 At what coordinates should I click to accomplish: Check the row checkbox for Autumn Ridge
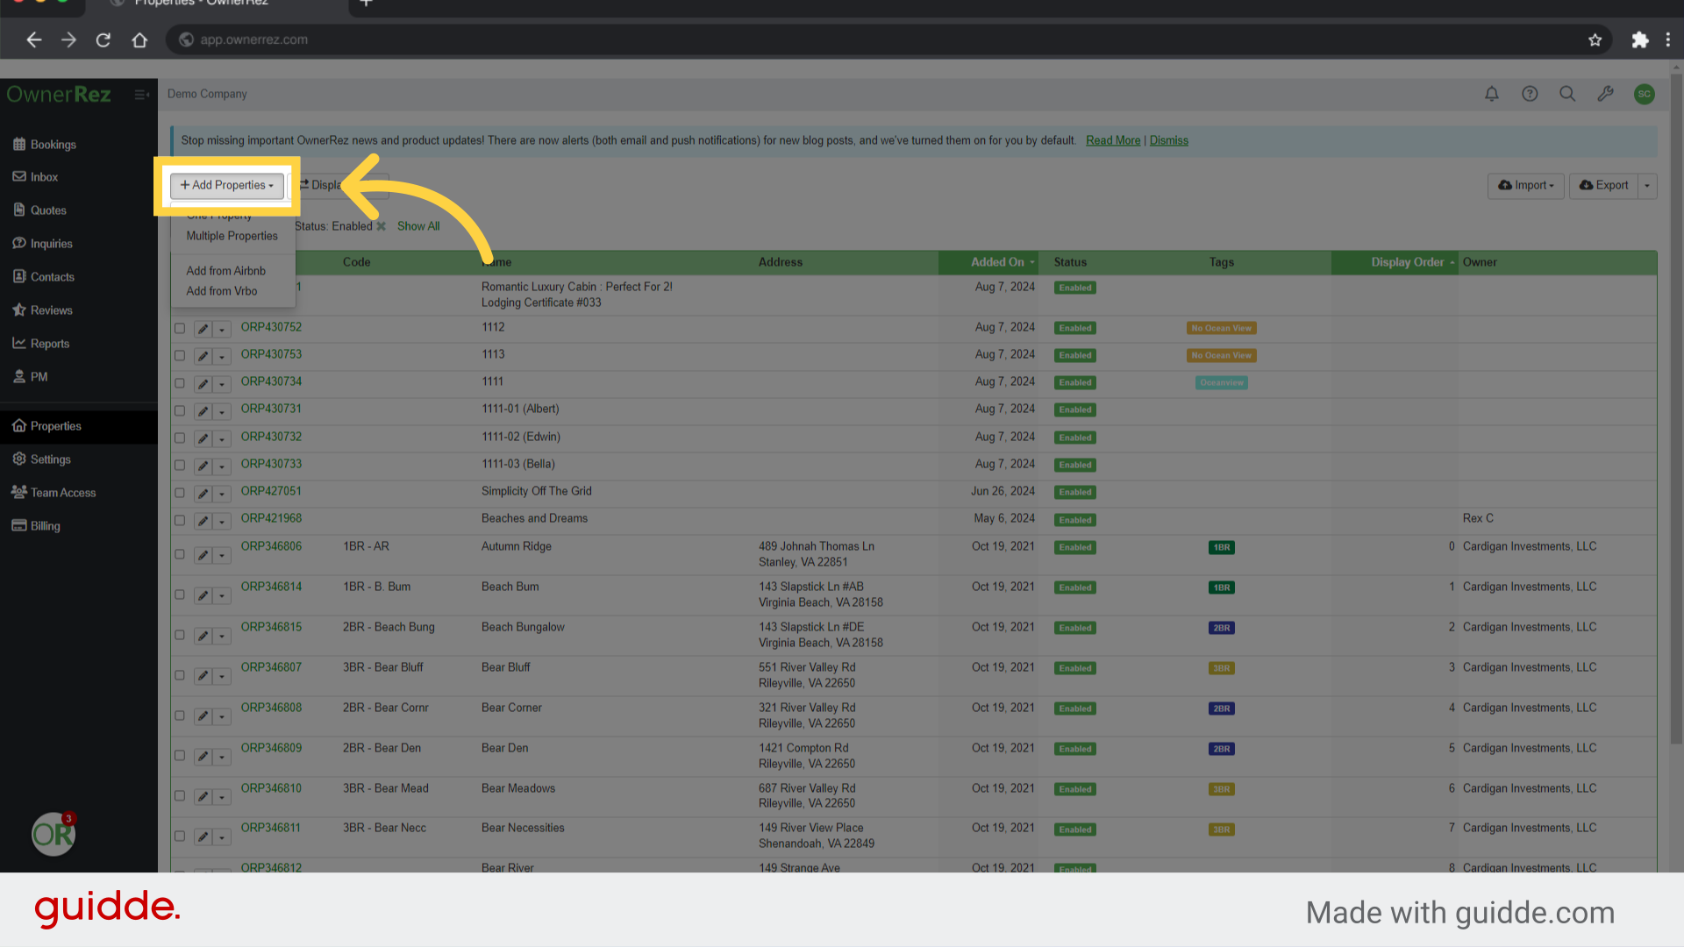(180, 554)
